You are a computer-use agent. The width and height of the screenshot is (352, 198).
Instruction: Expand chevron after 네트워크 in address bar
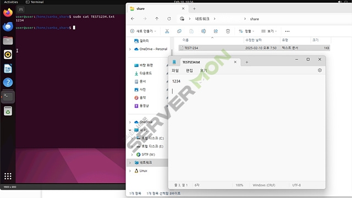click(215, 19)
